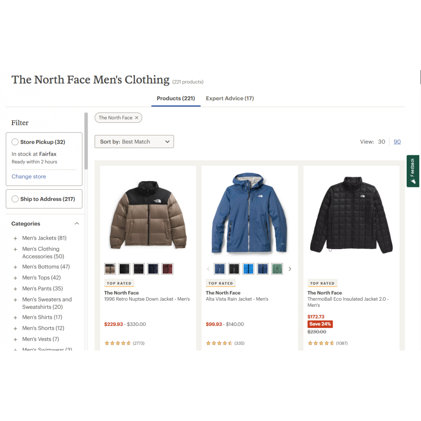This screenshot has width=421, height=421.
Task: Select Store Pickup radio option
Action: (x=15, y=142)
